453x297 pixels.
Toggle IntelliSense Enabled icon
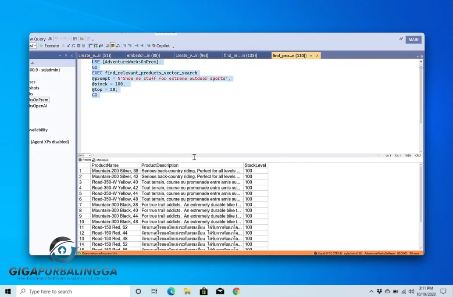pyautogui.click(x=84, y=46)
